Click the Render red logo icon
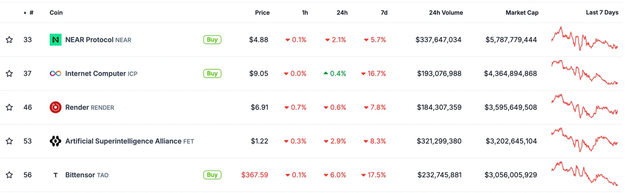This screenshot has width=625, height=193. [x=56, y=107]
